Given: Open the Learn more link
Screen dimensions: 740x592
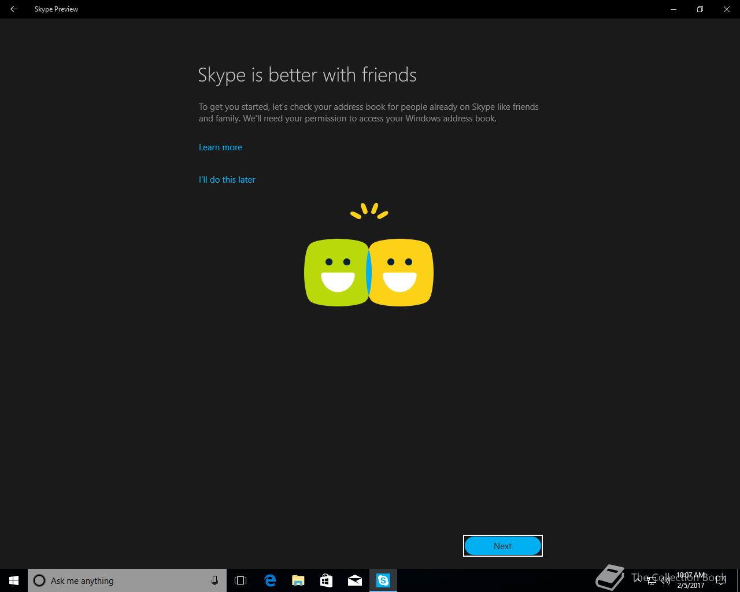Looking at the screenshot, I should [220, 147].
